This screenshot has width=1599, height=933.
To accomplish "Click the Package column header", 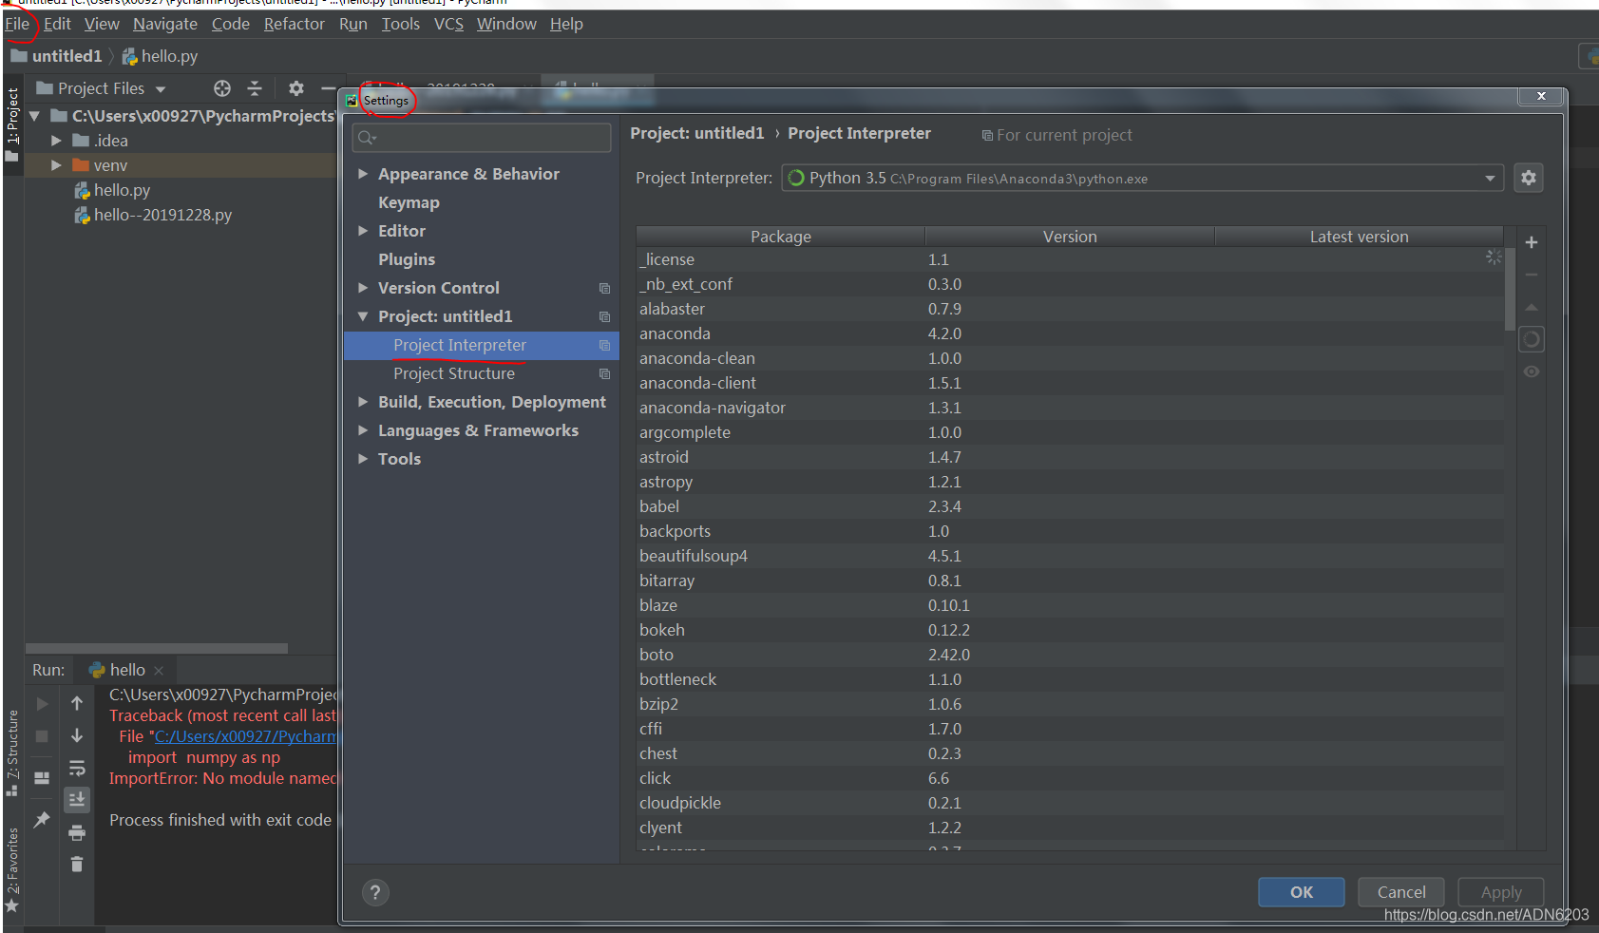I will point(781,237).
